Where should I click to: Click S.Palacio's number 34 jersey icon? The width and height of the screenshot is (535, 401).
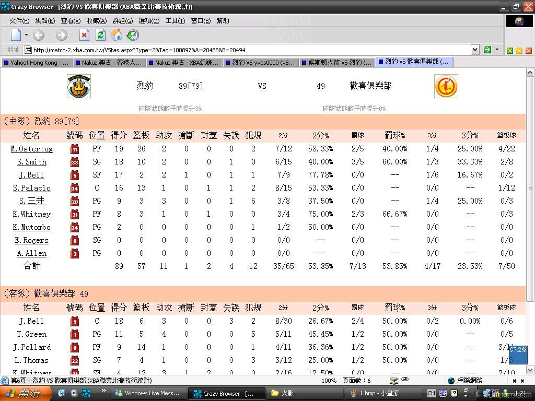pos(75,188)
